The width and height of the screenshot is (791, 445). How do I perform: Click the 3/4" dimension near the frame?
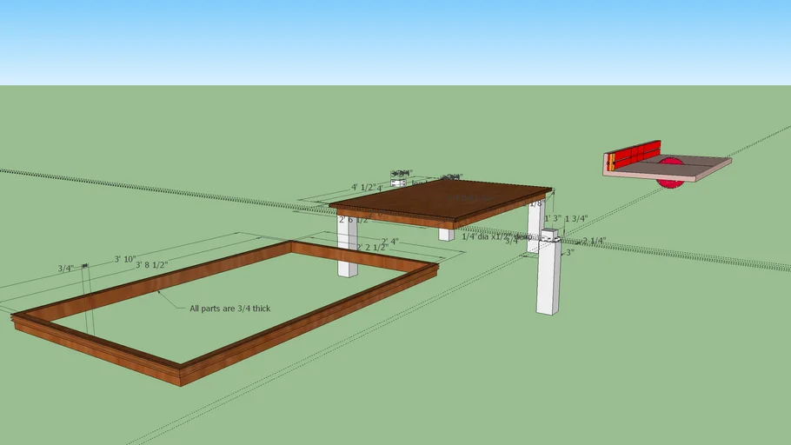(66, 269)
